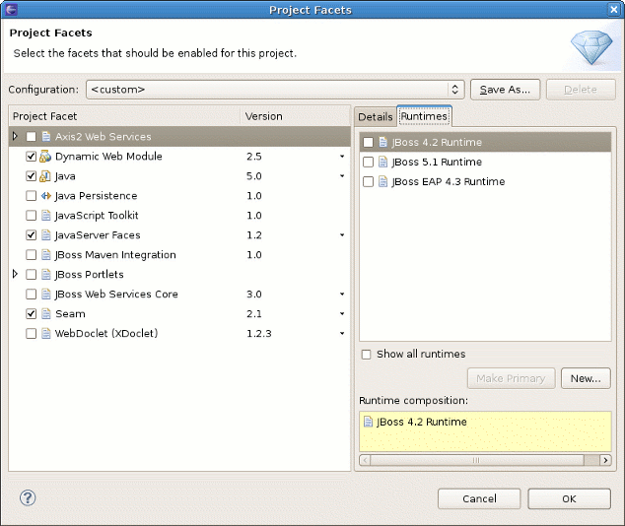Click New... to add a runtime
The image size is (625, 526).
coord(586,378)
